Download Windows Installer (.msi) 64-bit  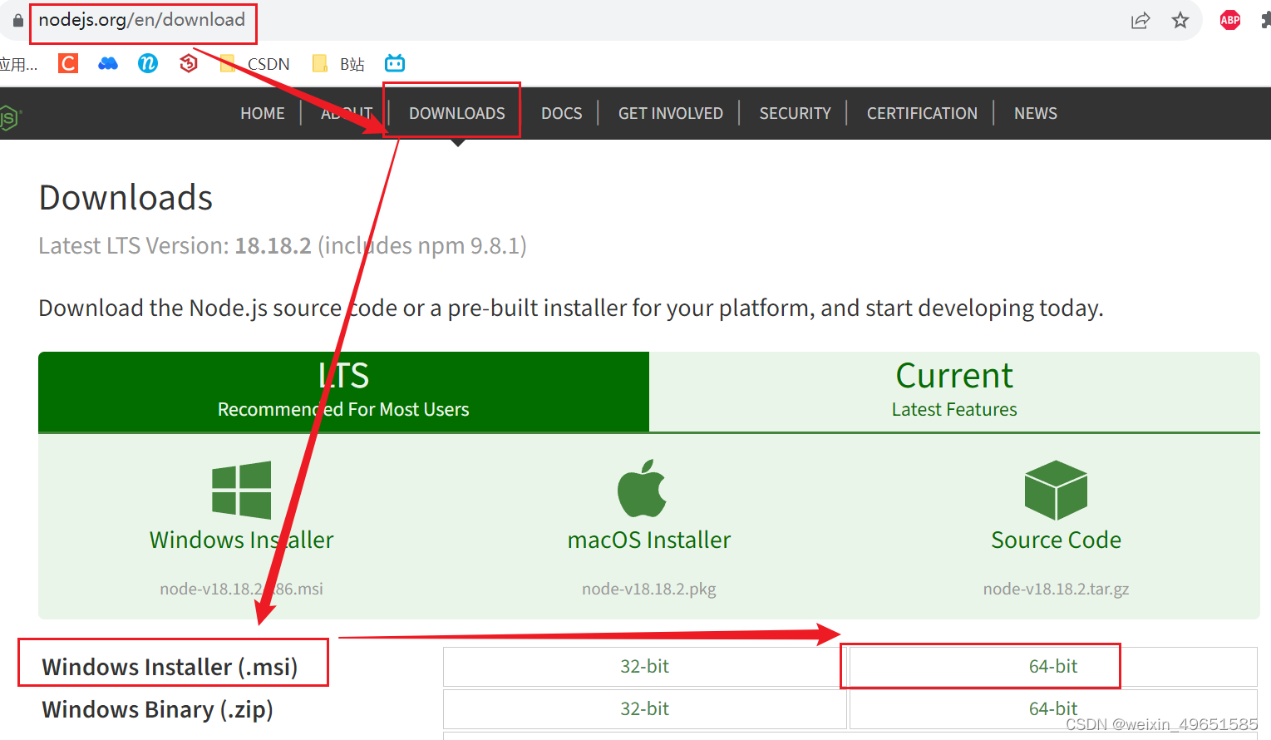[x=1053, y=666]
